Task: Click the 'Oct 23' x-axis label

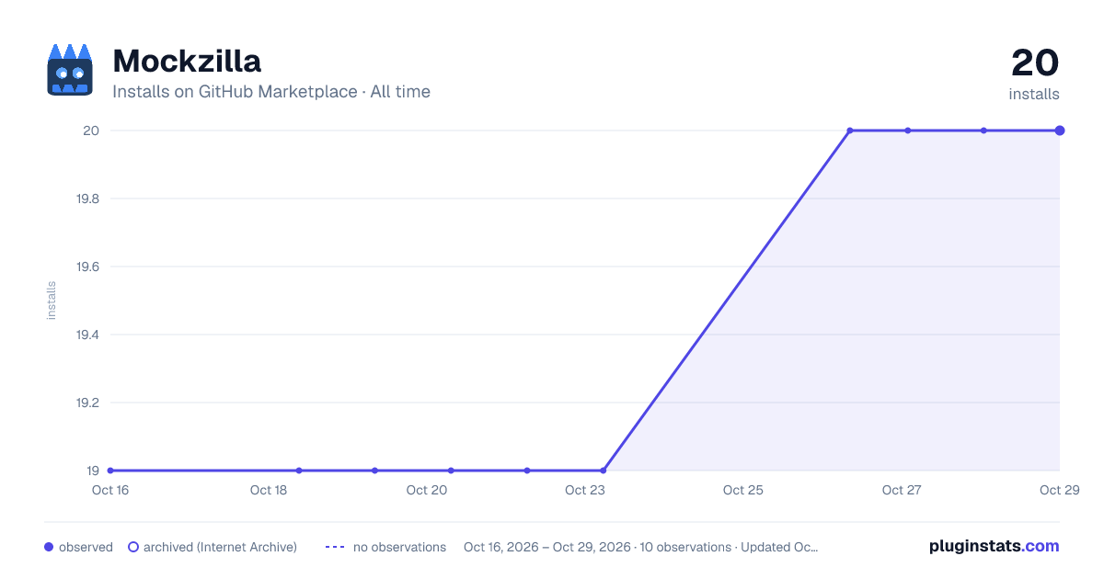Action: (x=585, y=490)
